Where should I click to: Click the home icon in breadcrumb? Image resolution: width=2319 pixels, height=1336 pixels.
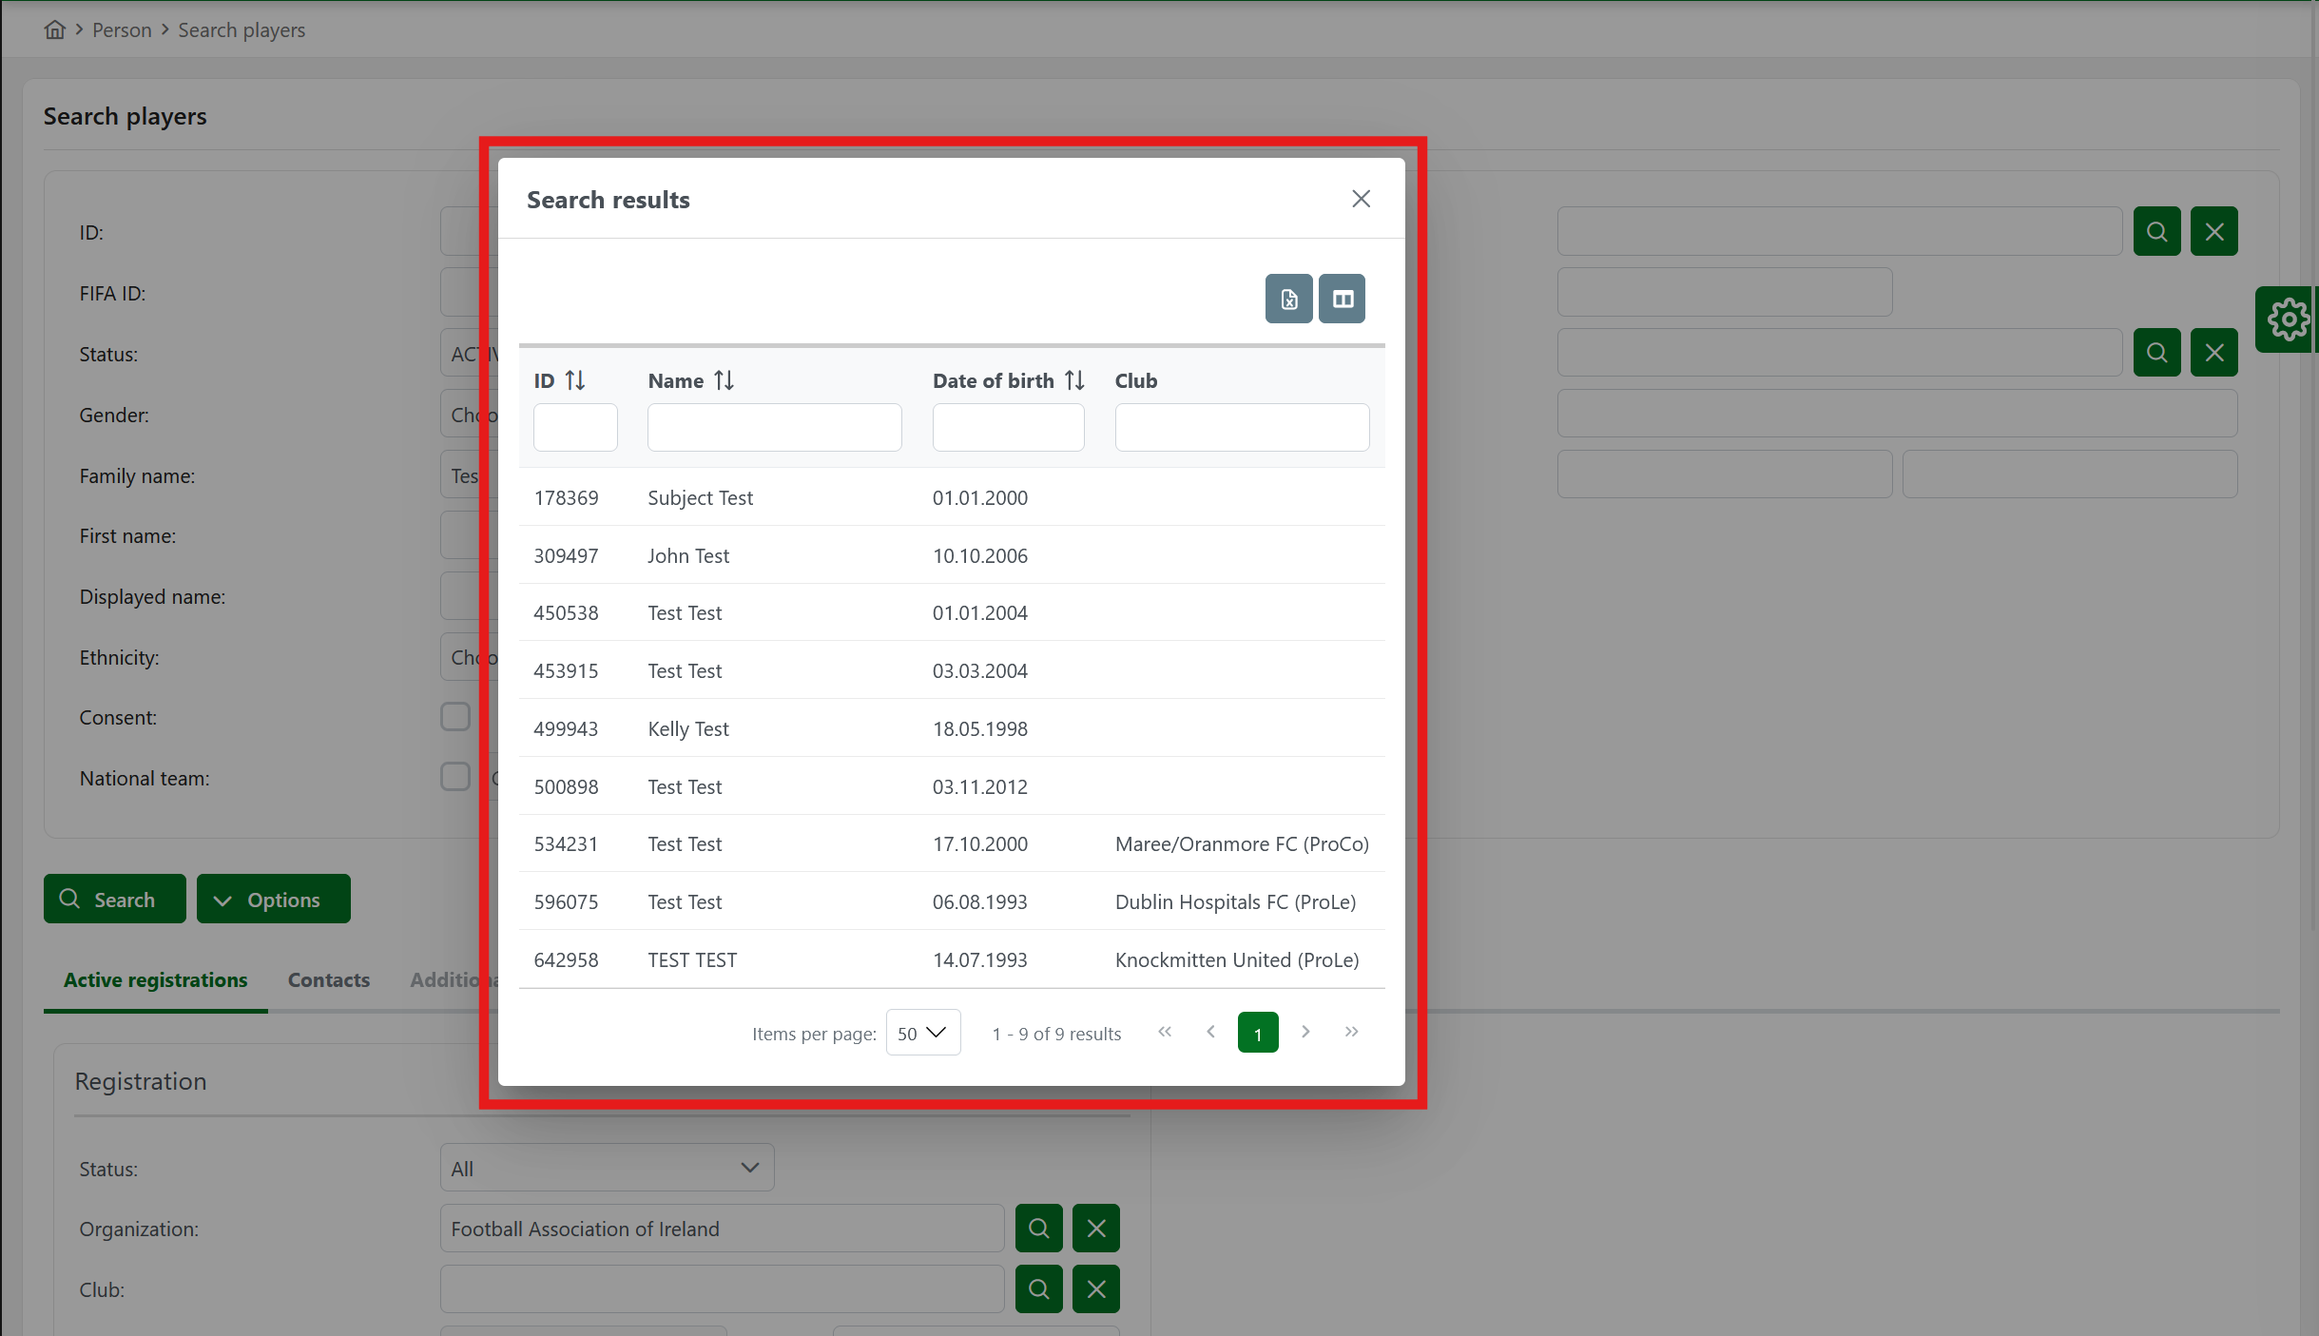(x=54, y=29)
